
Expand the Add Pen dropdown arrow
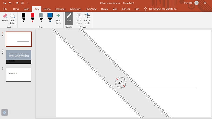[x=60, y=24]
